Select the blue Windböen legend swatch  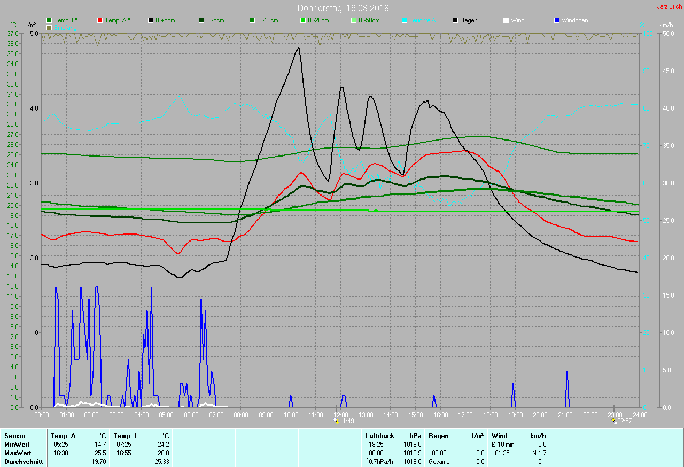coord(557,20)
